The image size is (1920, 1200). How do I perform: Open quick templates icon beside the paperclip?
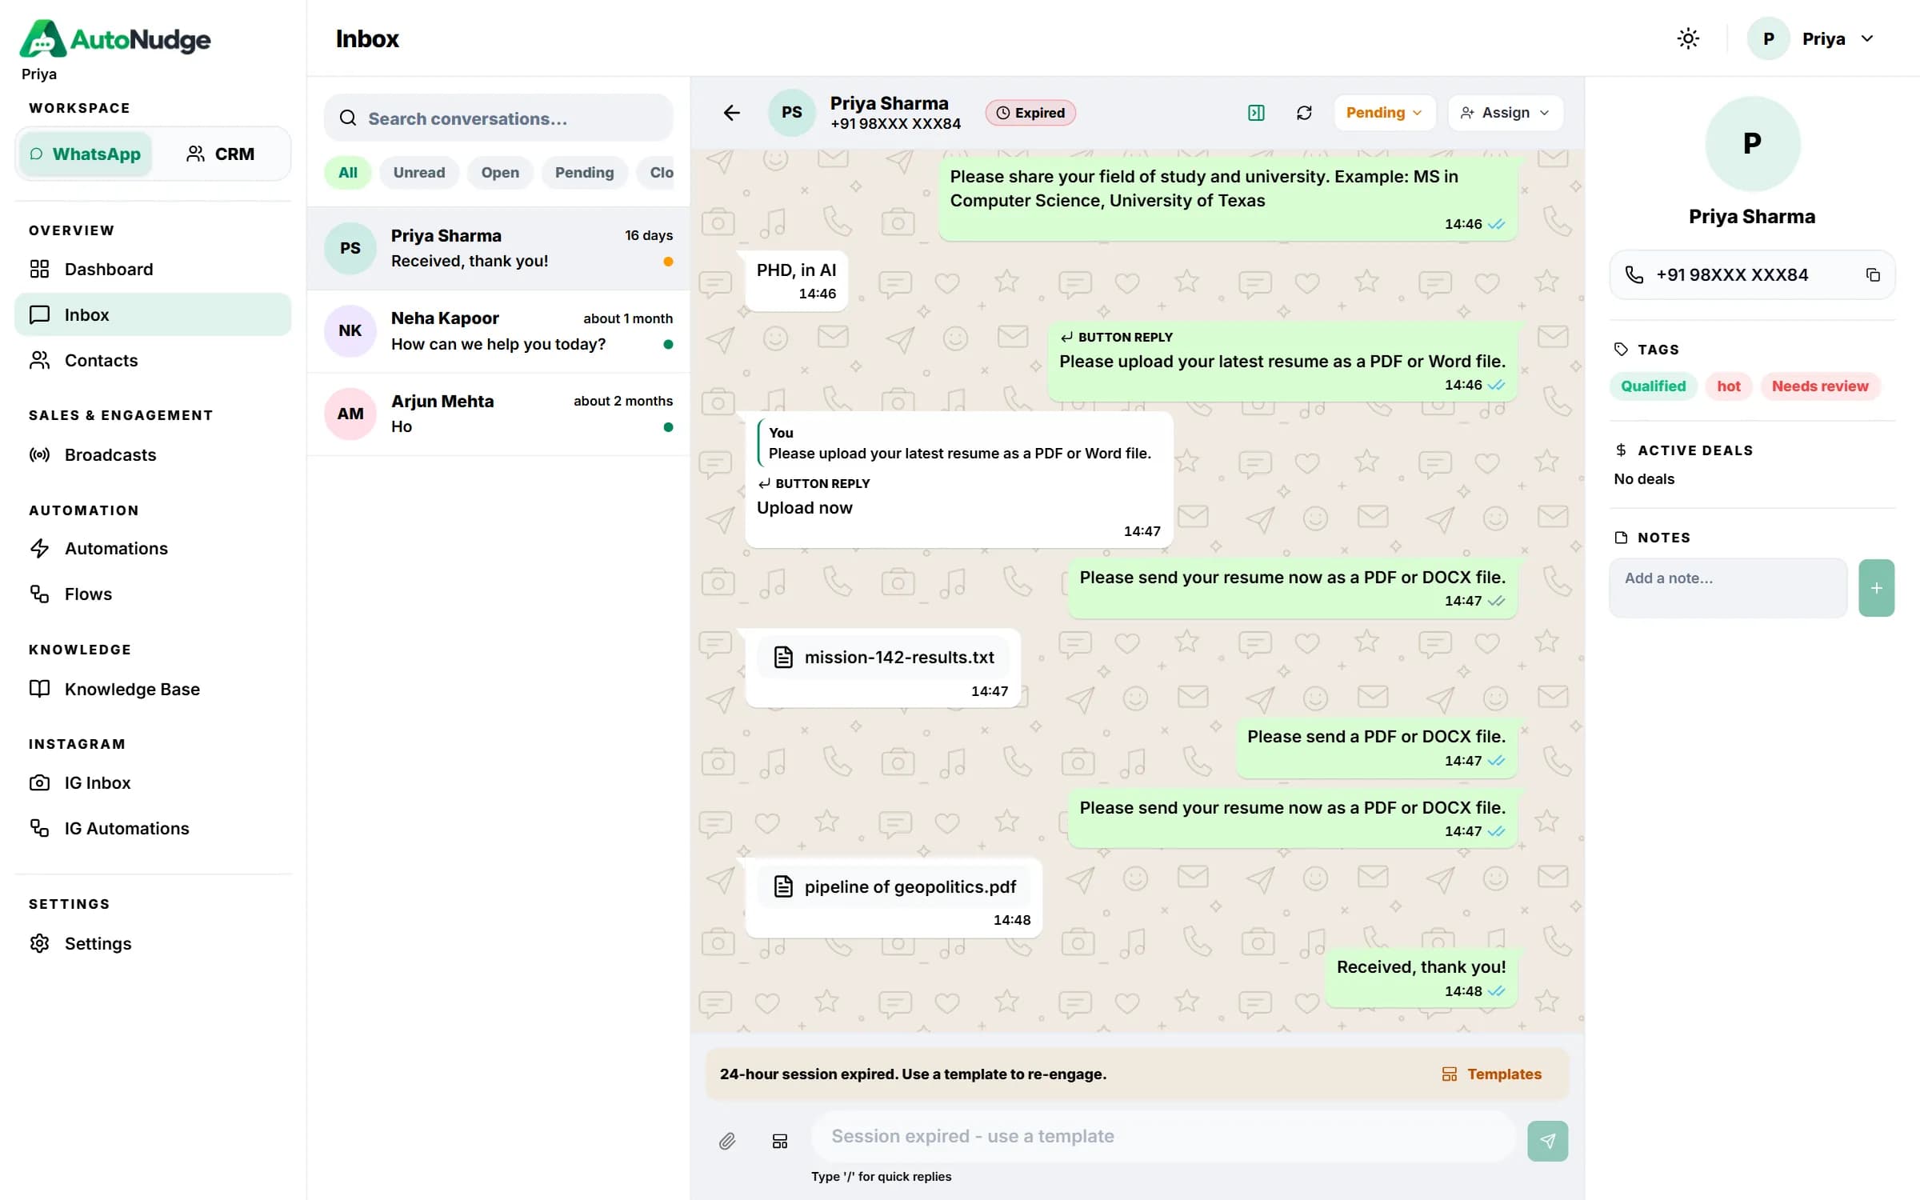pos(780,1141)
